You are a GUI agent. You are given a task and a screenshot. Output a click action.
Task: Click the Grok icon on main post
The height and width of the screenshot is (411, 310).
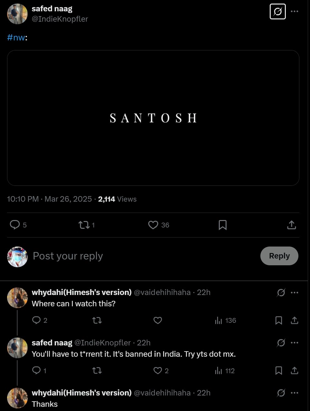277,12
